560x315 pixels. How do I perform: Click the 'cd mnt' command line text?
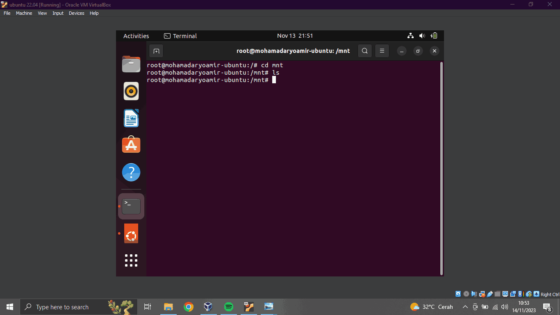pos(272,65)
